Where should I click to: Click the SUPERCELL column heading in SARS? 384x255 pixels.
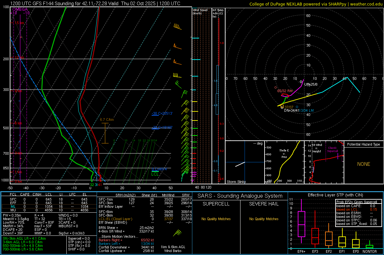click(216, 204)
